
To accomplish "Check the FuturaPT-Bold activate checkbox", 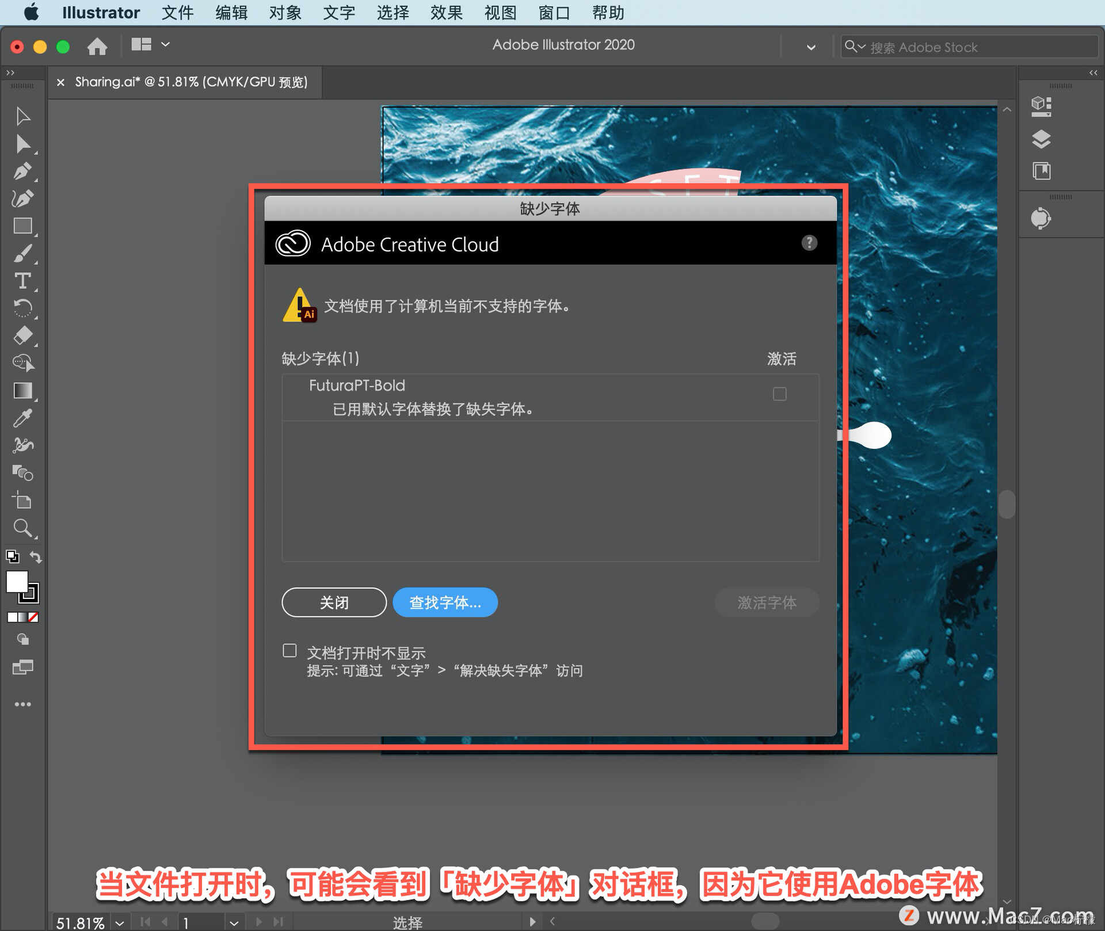I will (779, 394).
